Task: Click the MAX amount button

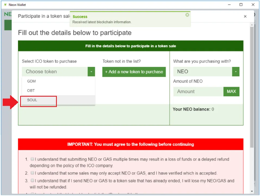Action: pos(231,91)
